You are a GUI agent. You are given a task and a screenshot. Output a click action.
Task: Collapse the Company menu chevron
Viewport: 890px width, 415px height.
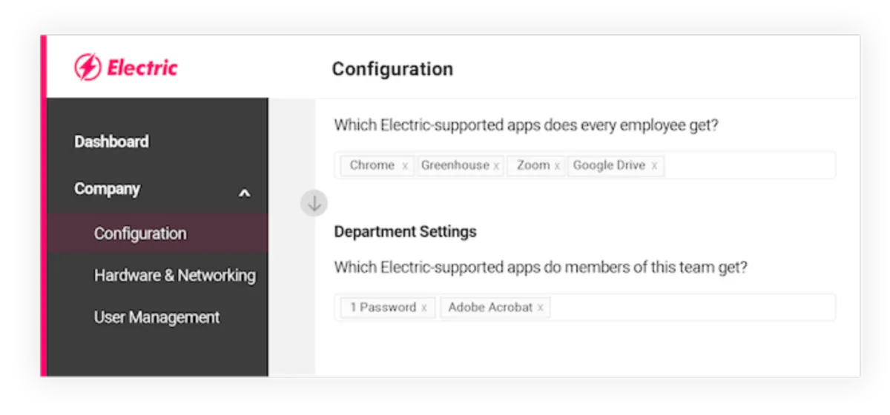pos(244,193)
